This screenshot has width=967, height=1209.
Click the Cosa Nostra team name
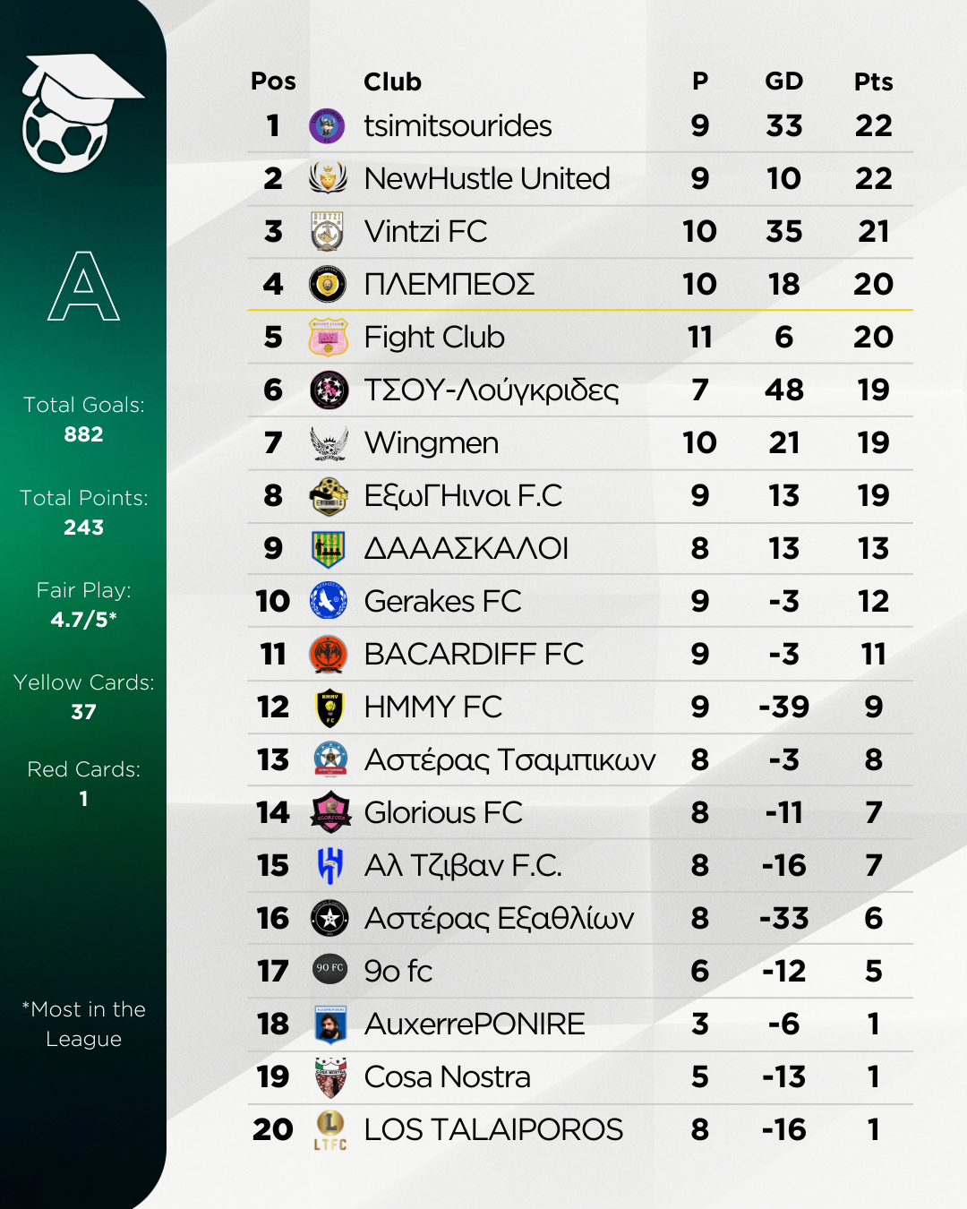pos(448,1076)
